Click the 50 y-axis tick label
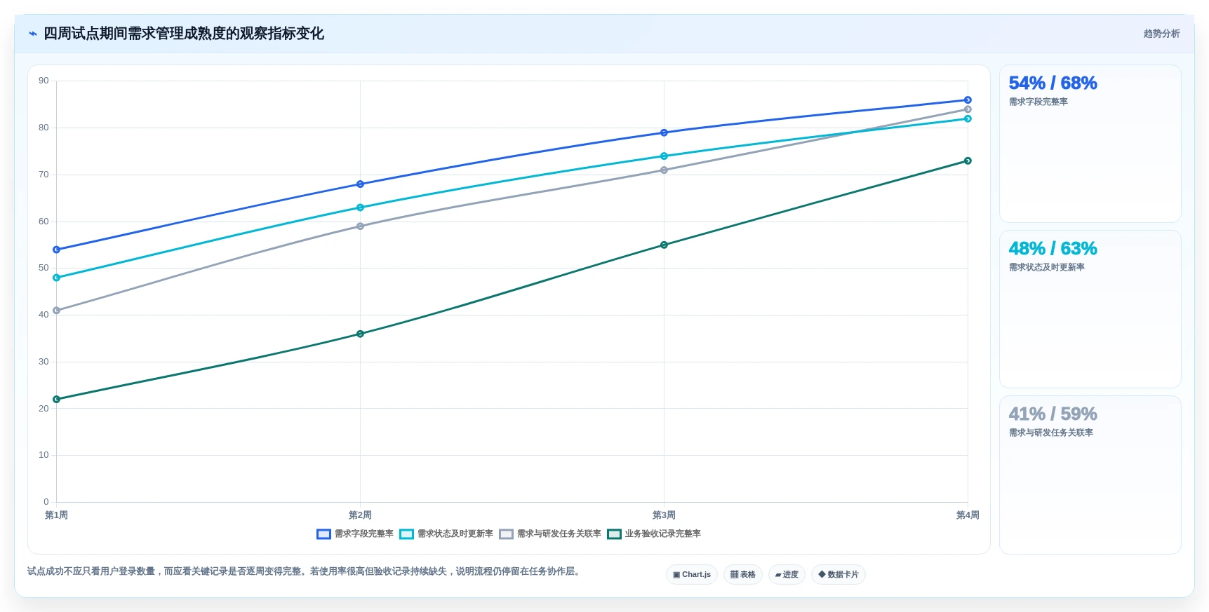The height and width of the screenshot is (612, 1209). 44,268
